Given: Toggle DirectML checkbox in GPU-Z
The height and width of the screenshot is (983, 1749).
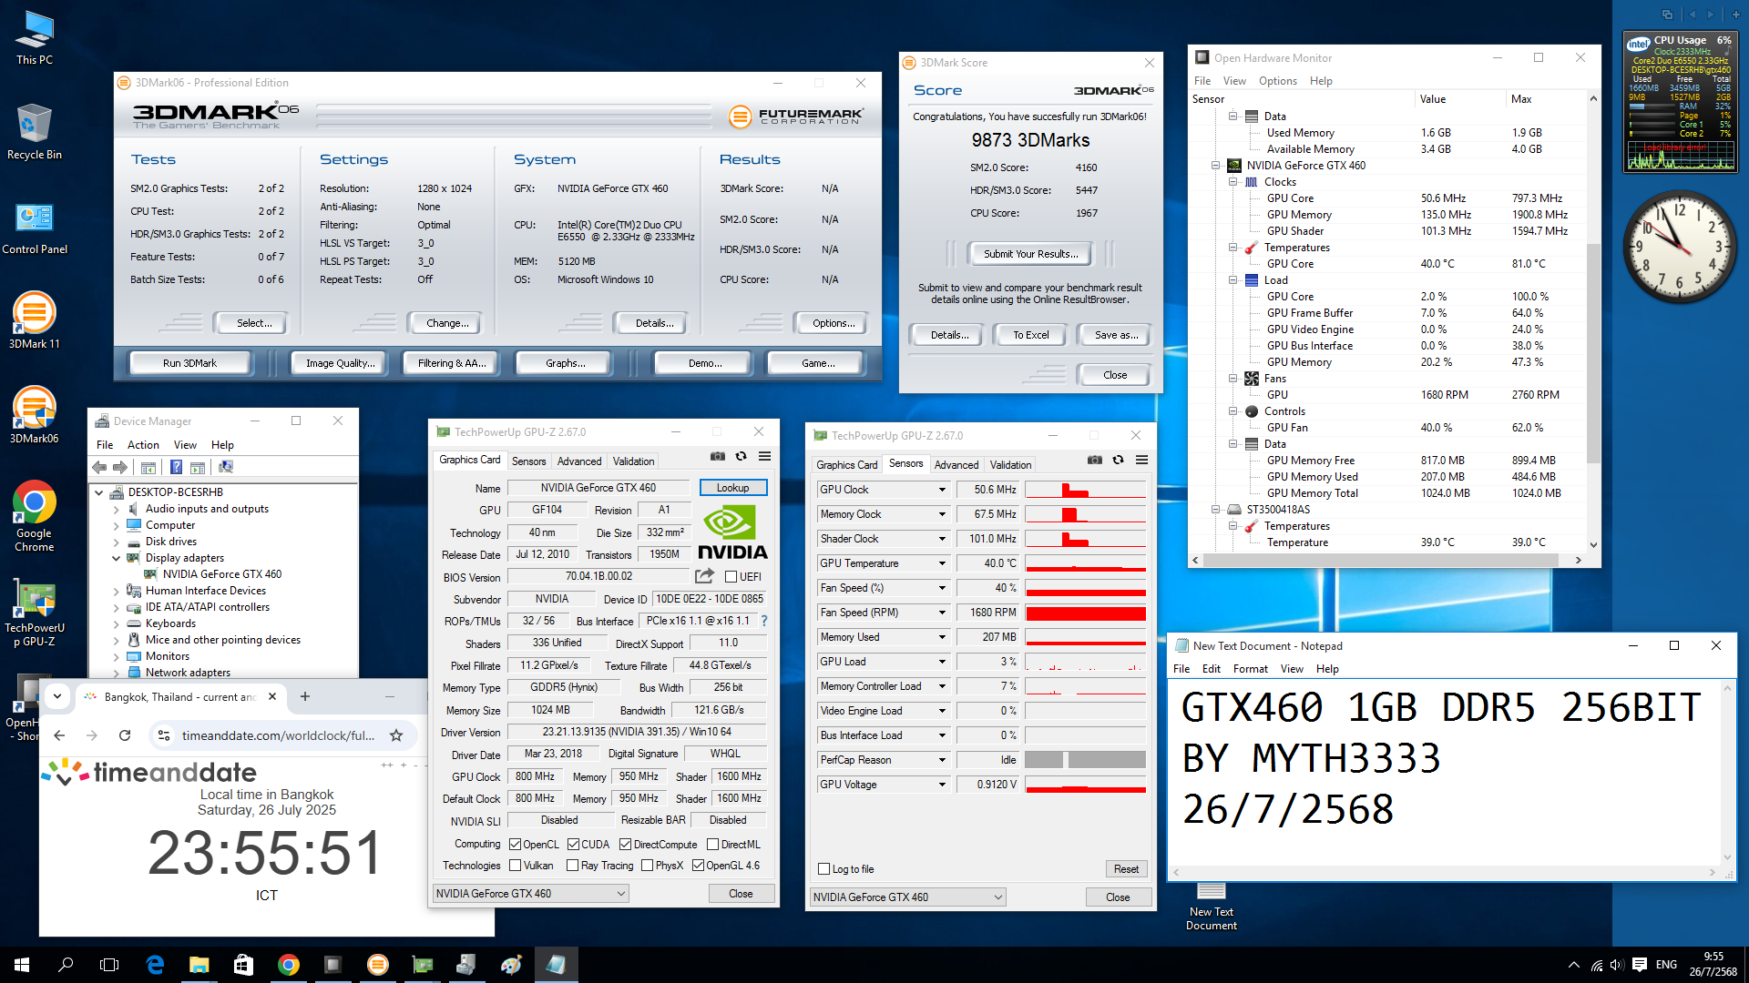Looking at the screenshot, I should coord(713,845).
